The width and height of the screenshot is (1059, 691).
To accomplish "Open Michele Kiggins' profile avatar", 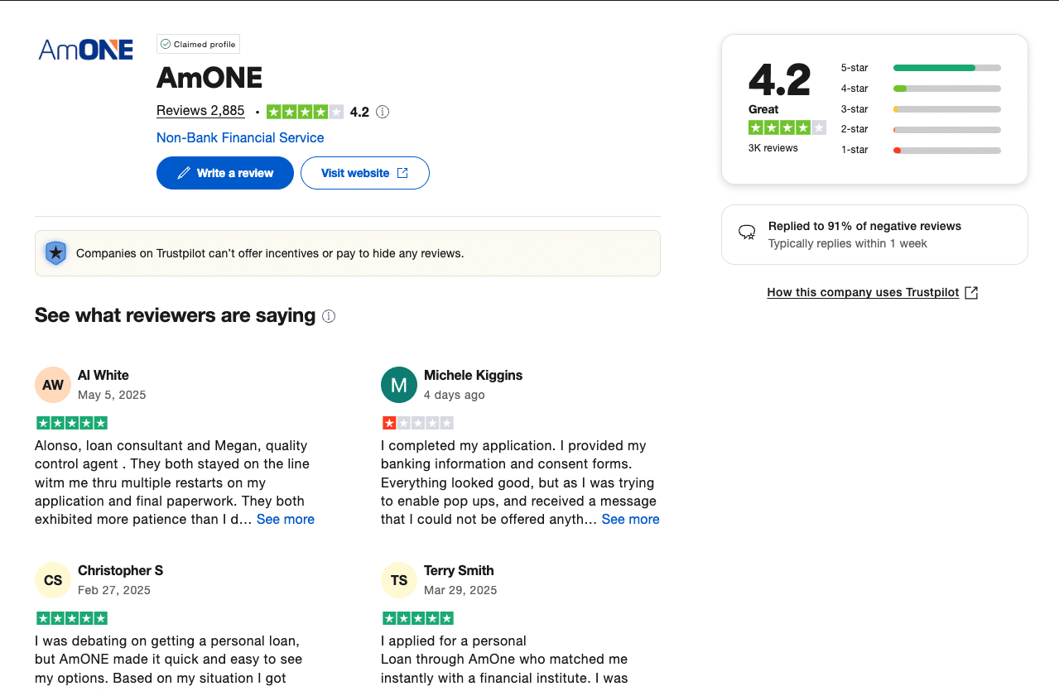I will [x=399, y=385].
